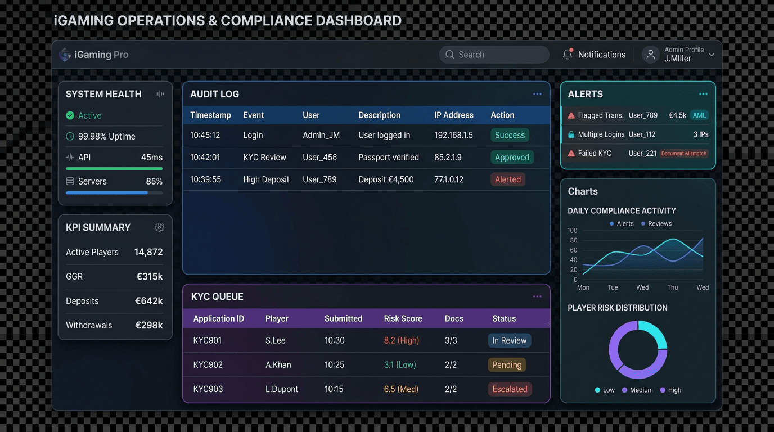Click the System Health stats icon

coord(159,93)
